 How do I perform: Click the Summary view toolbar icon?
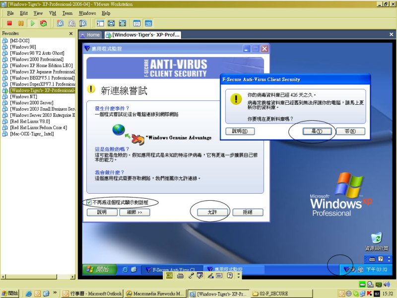[x=137, y=23]
